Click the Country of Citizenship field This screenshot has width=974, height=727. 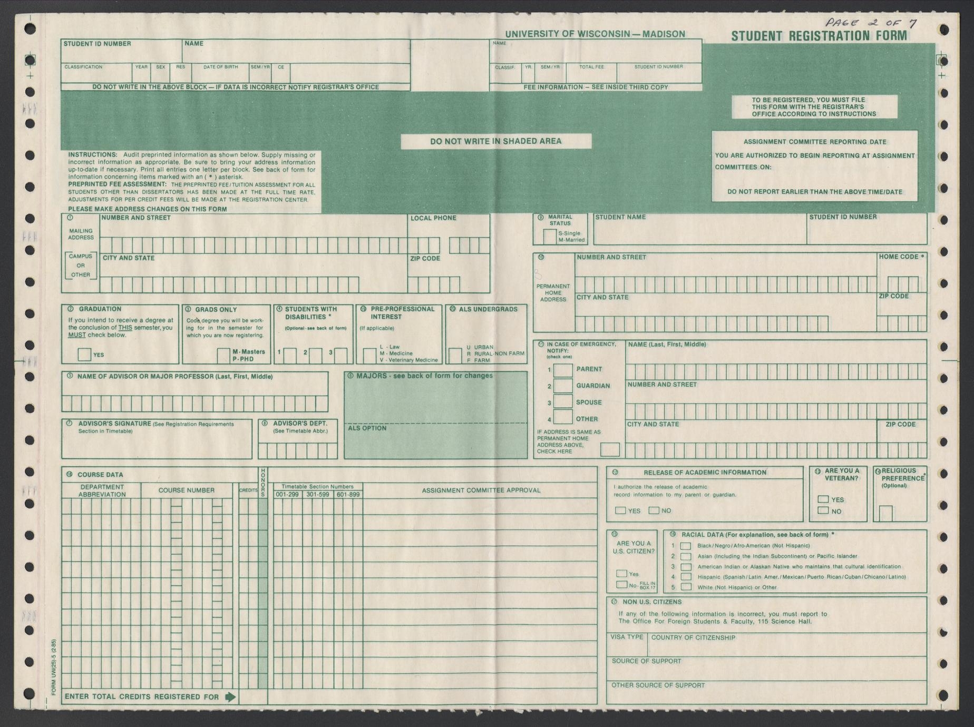(x=787, y=644)
